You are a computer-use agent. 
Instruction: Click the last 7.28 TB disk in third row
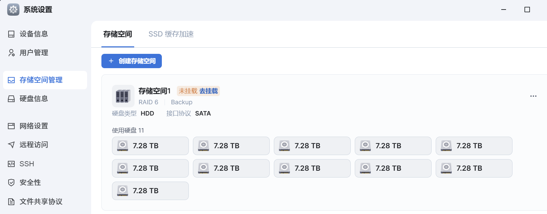[x=150, y=191]
